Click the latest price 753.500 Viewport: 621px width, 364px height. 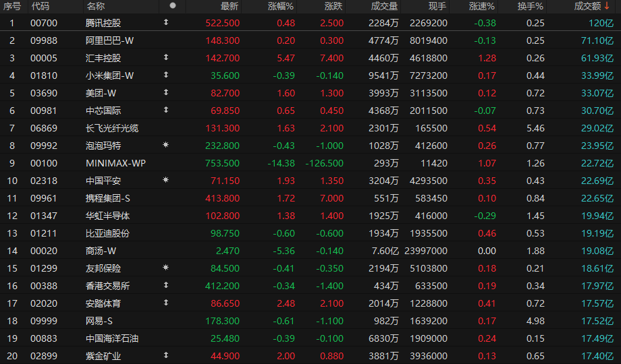[223, 163]
